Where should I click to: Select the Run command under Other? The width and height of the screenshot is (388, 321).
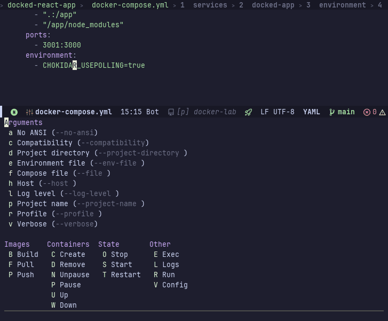click(x=164, y=275)
